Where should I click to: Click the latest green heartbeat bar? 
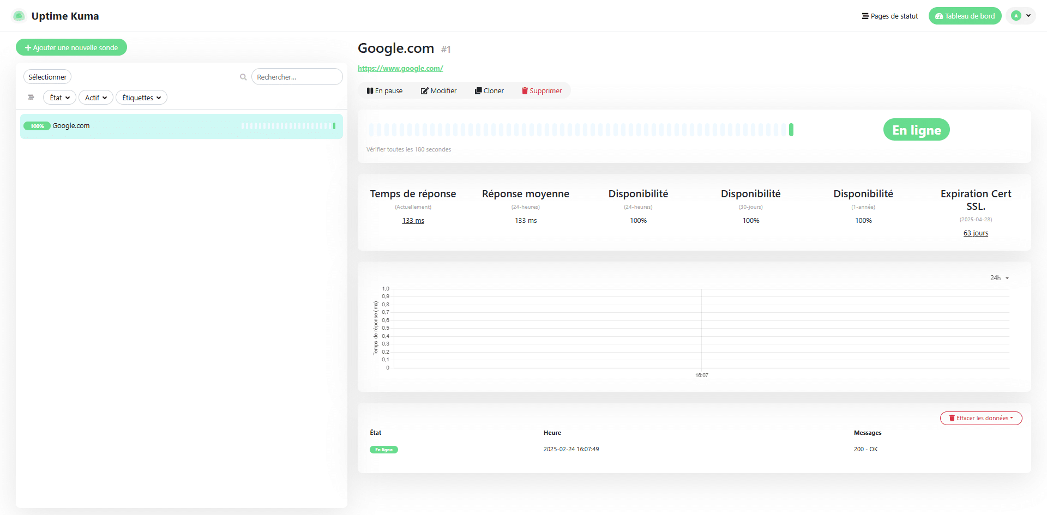click(791, 130)
